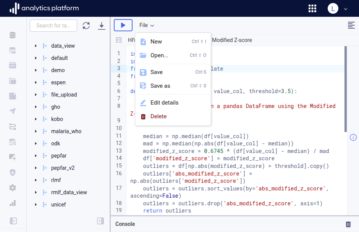
Task: Click the info icon on right edge
Action: tap(353, 137)
